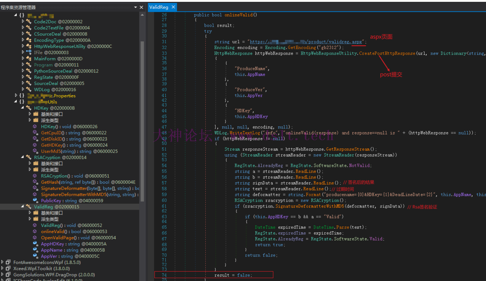Viewport: 486px width, 281px height.
Task: Close the ValidReg tab
Action: (173, 7)
